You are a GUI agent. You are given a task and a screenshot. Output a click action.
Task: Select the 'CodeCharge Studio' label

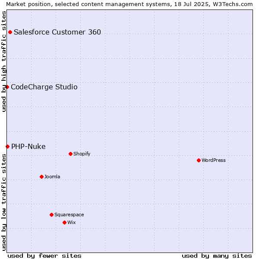44,87
